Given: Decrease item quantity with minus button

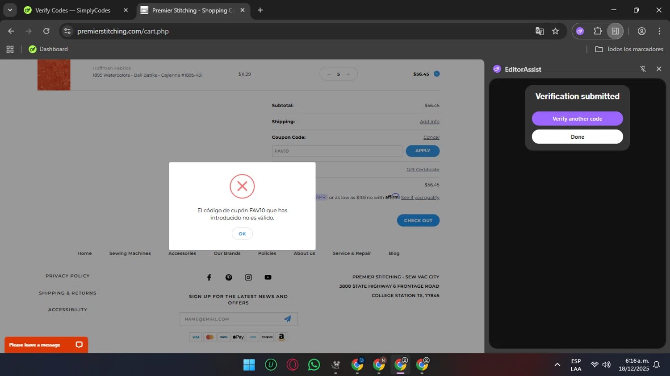Looking at the screenshot, I should pyautogui.click(x=329, y=74).
